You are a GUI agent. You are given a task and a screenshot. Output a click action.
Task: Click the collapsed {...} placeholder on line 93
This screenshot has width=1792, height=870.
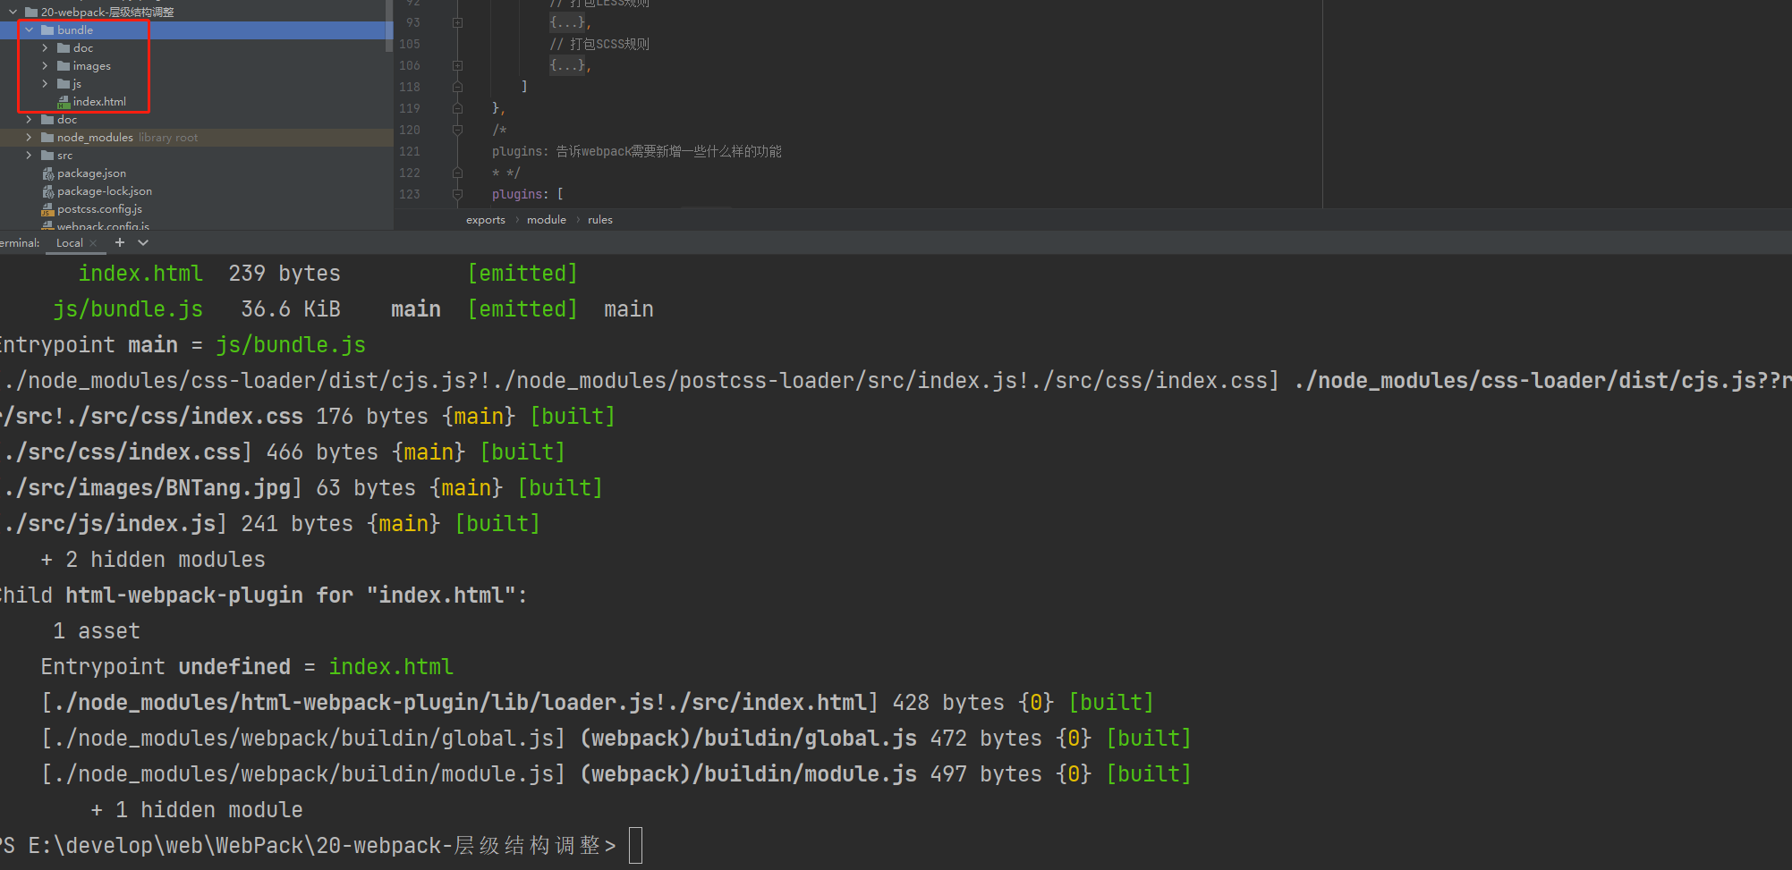point(566,22)
